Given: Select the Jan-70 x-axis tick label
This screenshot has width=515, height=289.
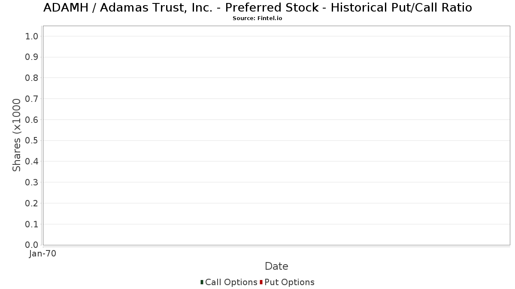Looking at the screenshot, I should 42,254.
